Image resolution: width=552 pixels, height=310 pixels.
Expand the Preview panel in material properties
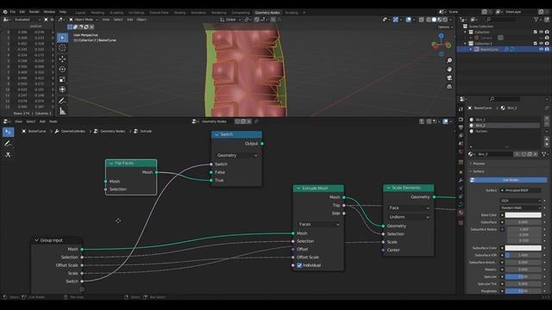click(x=478, y=164)
